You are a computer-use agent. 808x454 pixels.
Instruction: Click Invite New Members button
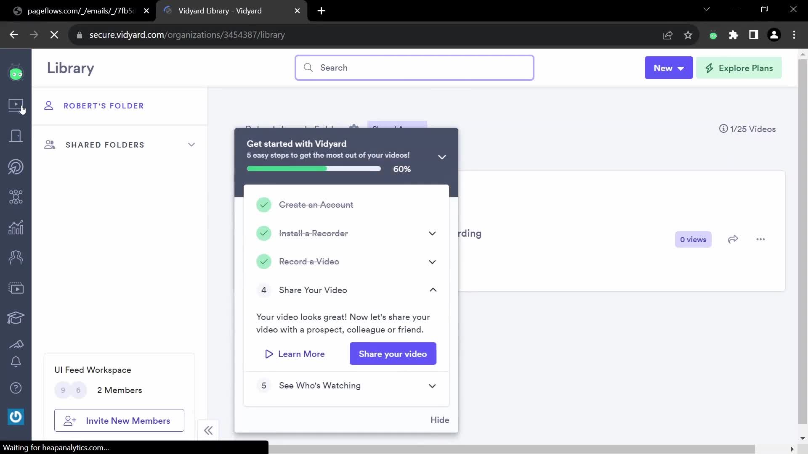[119, 420]
